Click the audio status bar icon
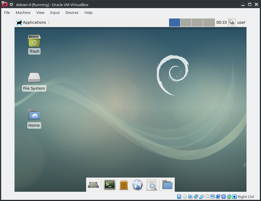 [x=190, y=197]
